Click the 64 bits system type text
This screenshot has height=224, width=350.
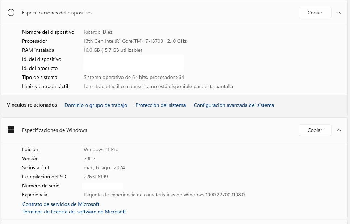coord(134,77)
